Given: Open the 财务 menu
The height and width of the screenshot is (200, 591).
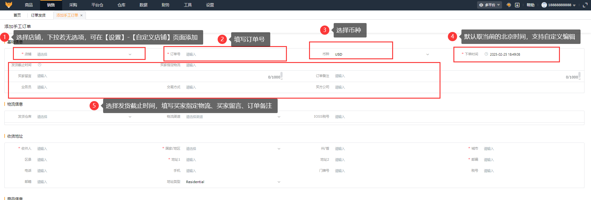Looking at the screenshot, I should click(166, 5).
